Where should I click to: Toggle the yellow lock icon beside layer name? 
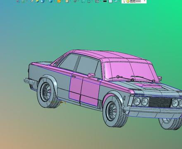coord(128,1)
